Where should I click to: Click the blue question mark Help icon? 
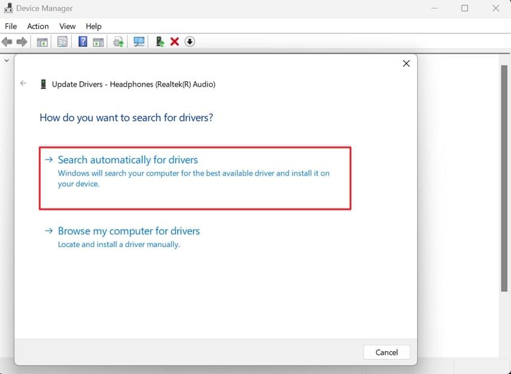click(83, 41)
